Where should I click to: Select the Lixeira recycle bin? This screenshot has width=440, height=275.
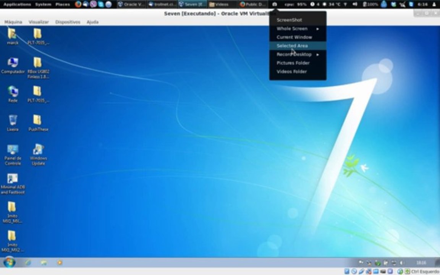click(13, 123)
